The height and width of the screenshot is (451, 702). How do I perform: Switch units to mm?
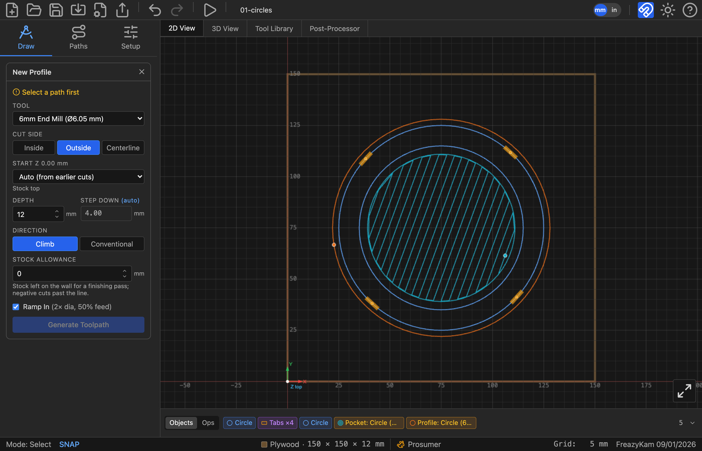(600, 10)
